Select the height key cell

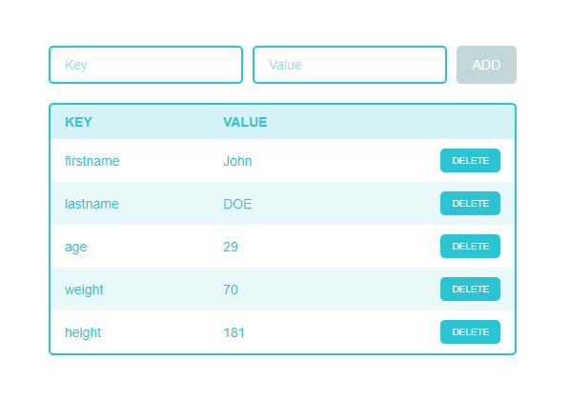pos(83,332)
